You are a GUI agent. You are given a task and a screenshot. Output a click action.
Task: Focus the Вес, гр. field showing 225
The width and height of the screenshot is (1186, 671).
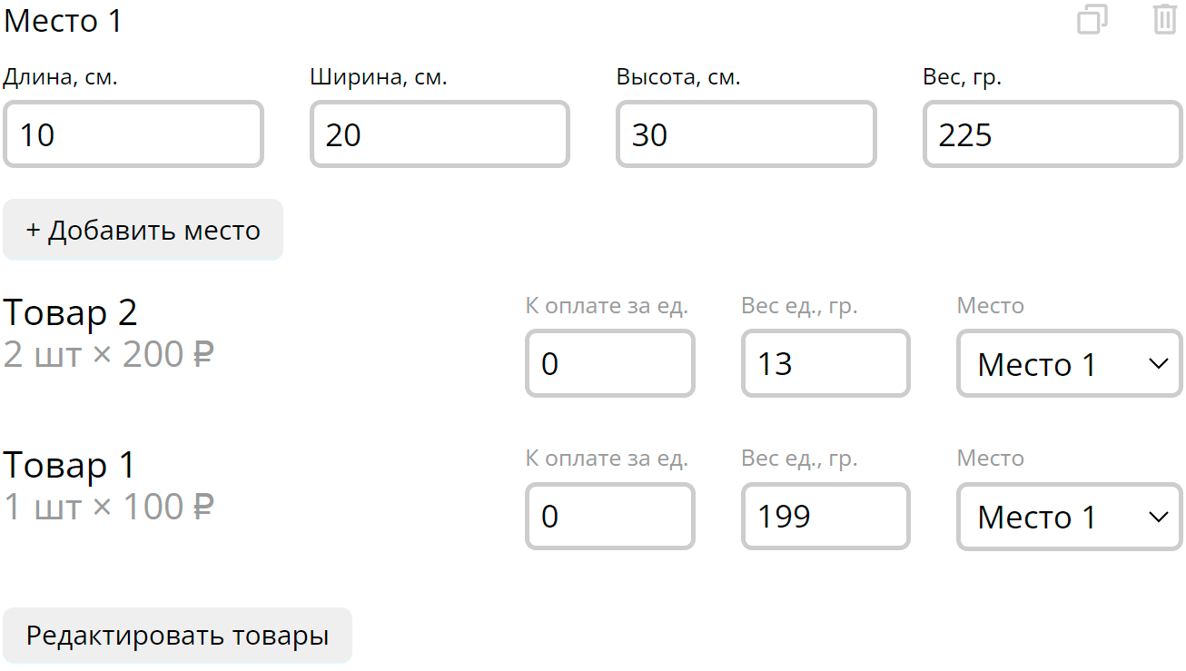pyautogui.click(x=1053, y=134)
